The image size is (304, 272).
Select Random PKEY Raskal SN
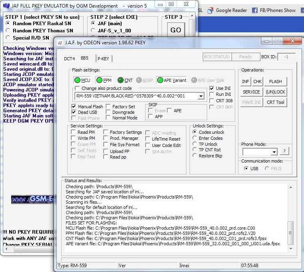point(8,23)
